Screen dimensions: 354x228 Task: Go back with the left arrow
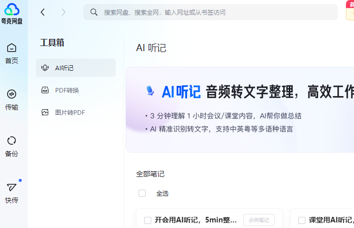42,12
